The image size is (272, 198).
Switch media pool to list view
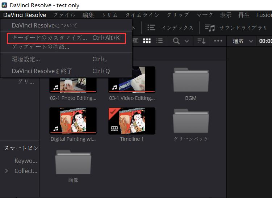[159, 41]
